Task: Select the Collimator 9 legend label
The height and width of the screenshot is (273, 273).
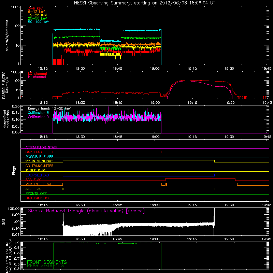Action: tap(38, 117)
